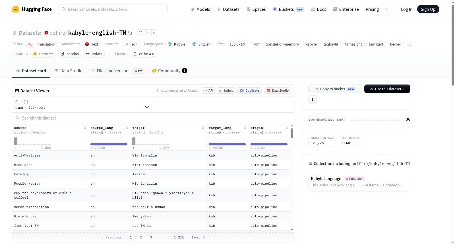Open Buckets in the top navigation

pyautogui.click(x=288, y=9)
